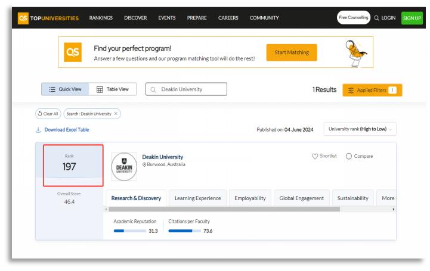
Task: Click the Citations per Faculty value 73.6
Action: coord(208,231)
